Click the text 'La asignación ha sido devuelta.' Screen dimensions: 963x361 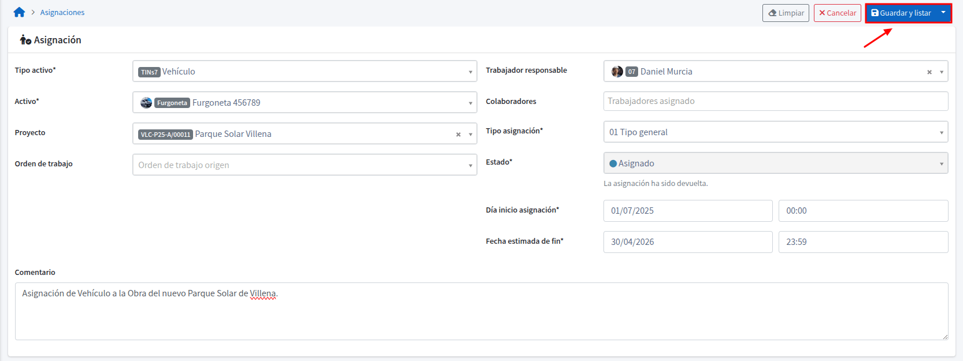(x=655, y=183)
